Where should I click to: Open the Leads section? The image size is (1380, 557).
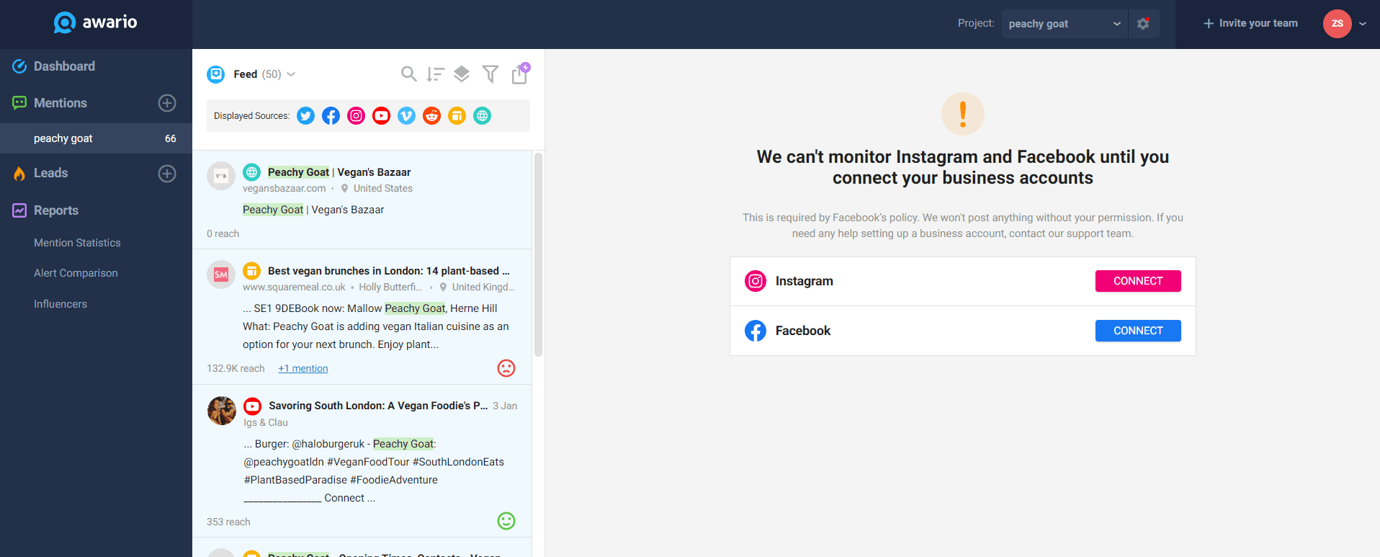50,173
